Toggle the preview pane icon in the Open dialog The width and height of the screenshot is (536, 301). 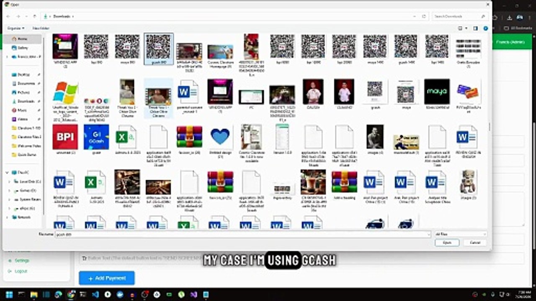(x=475, y=28)
